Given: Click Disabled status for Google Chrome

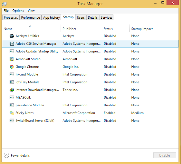Looking at the screenshot, I should 110,67.
